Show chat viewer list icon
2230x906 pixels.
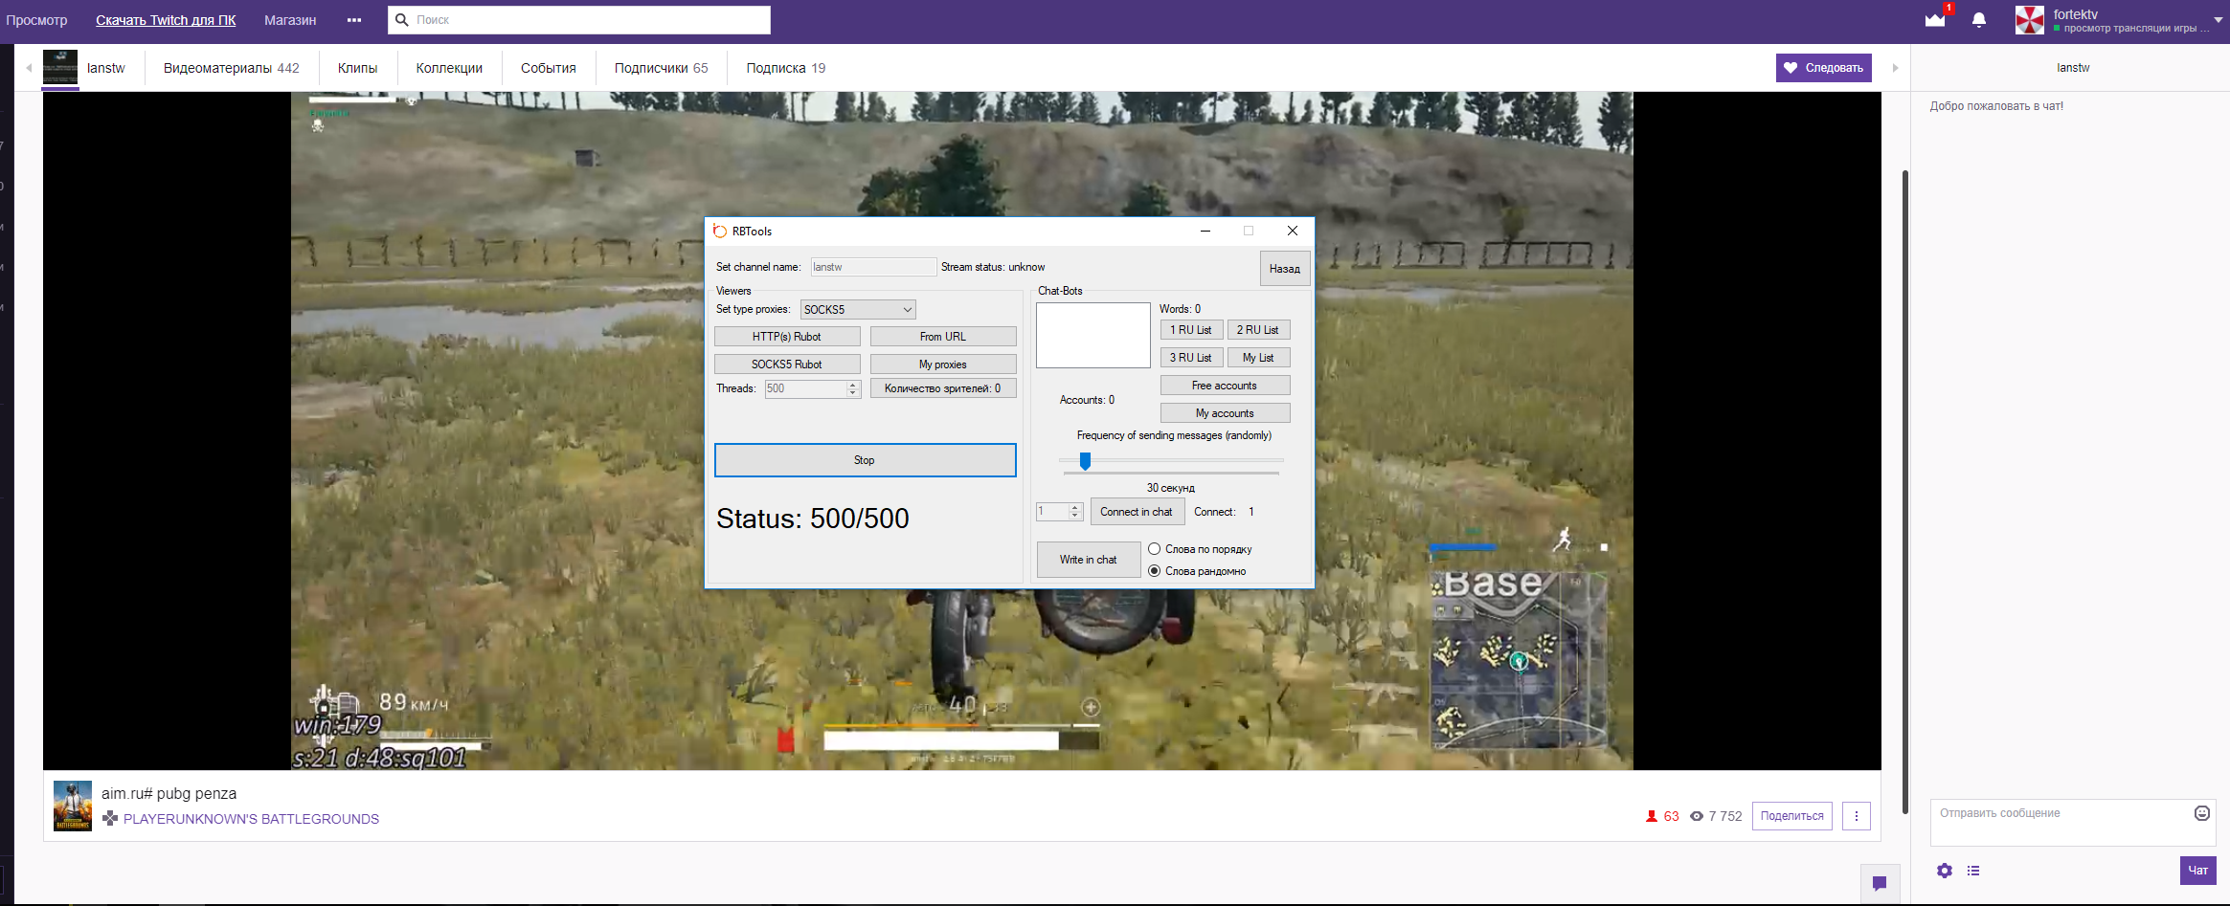tap(1973, 871)
